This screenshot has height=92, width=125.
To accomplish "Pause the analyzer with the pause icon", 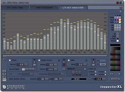I will pyautogui.click(x=121, y=8).
